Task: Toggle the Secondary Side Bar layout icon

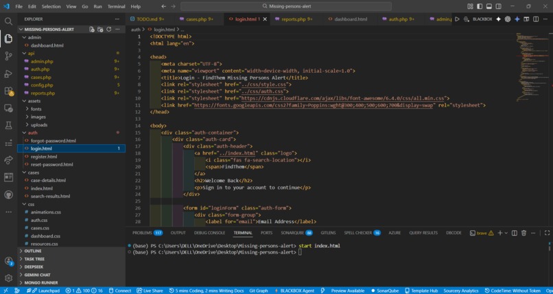Action: point(498,6)
